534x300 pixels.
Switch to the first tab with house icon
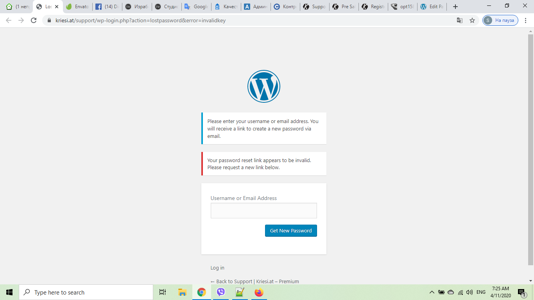coord(18,7)
